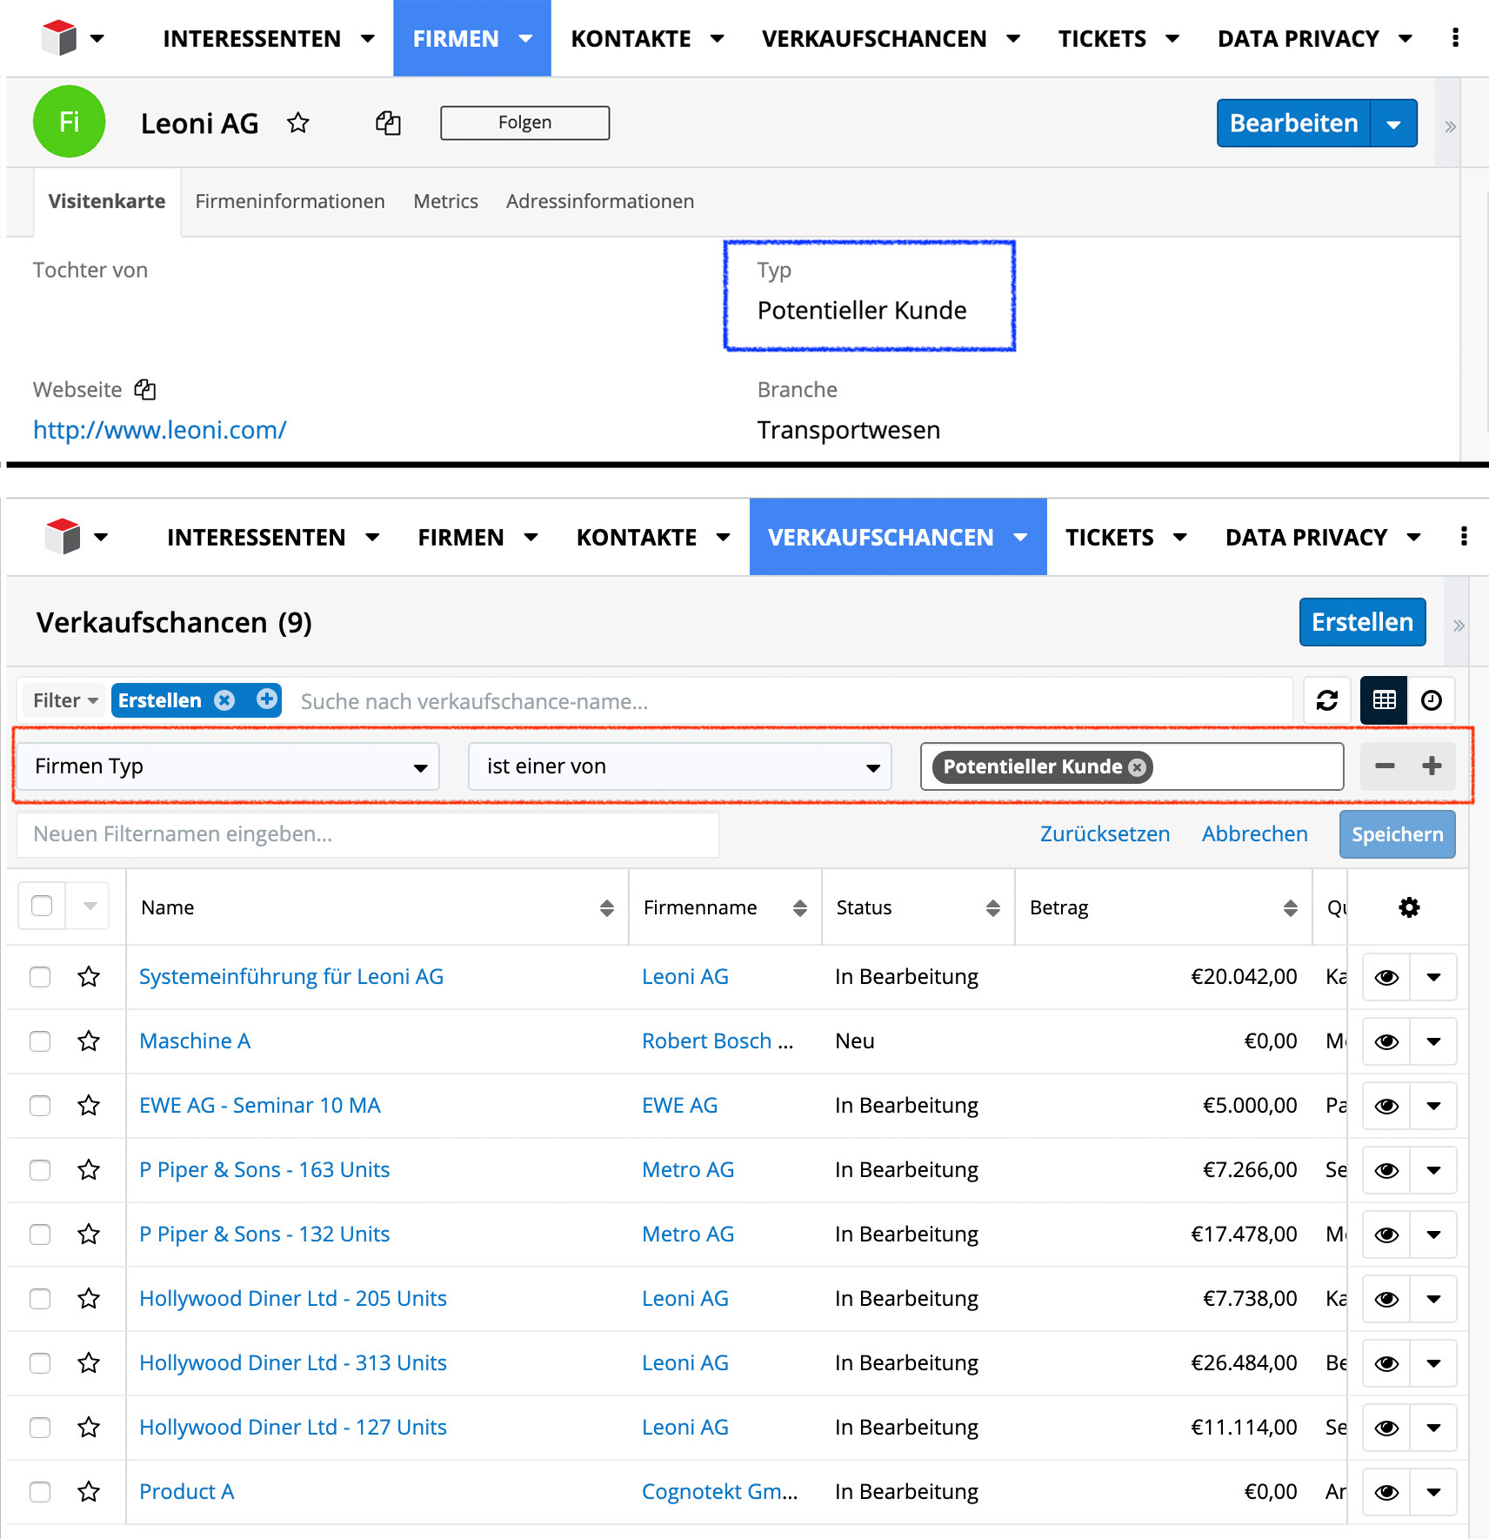Remove filter row with minus button
Image resolution: width=1489 pixels, height=1539 pixels.
point(1385,766)
